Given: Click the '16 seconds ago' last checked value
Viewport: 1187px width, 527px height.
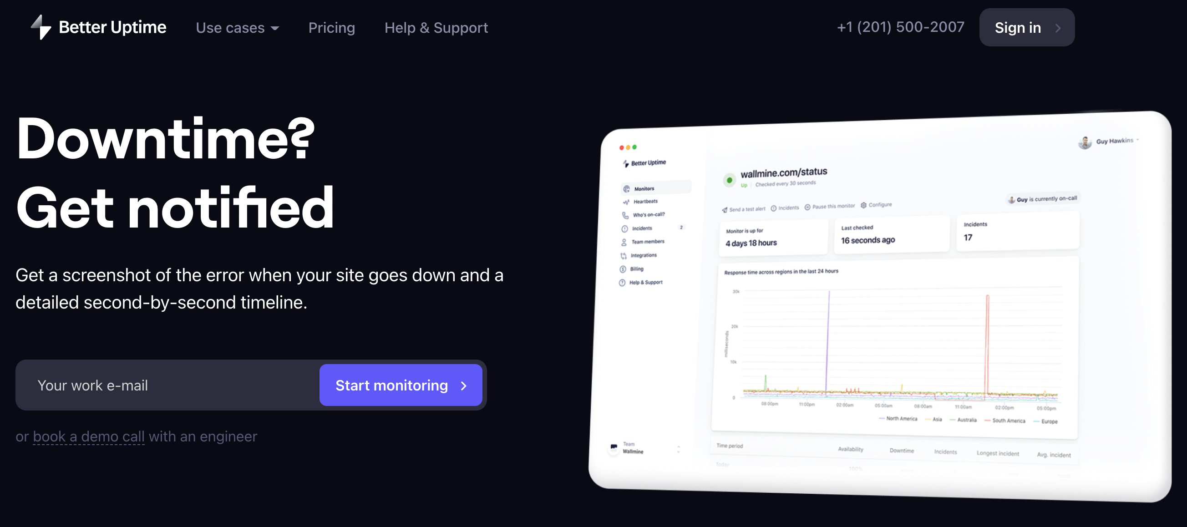Looking at the screenshot, I should click(x=867, y=240).
